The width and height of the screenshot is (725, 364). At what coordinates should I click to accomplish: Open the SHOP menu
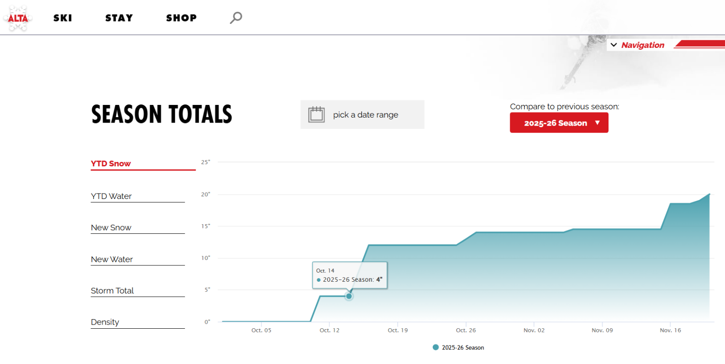pyautogui.click(x=181, y=18)
